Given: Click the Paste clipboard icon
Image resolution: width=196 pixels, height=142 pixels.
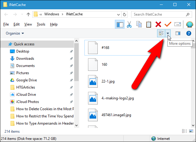Looking at the screenshot, I should coord(149,24).
